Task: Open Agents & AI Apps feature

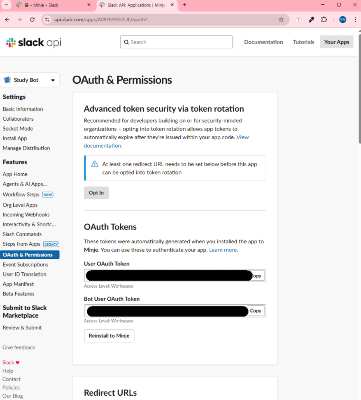Action: [25, 184]
